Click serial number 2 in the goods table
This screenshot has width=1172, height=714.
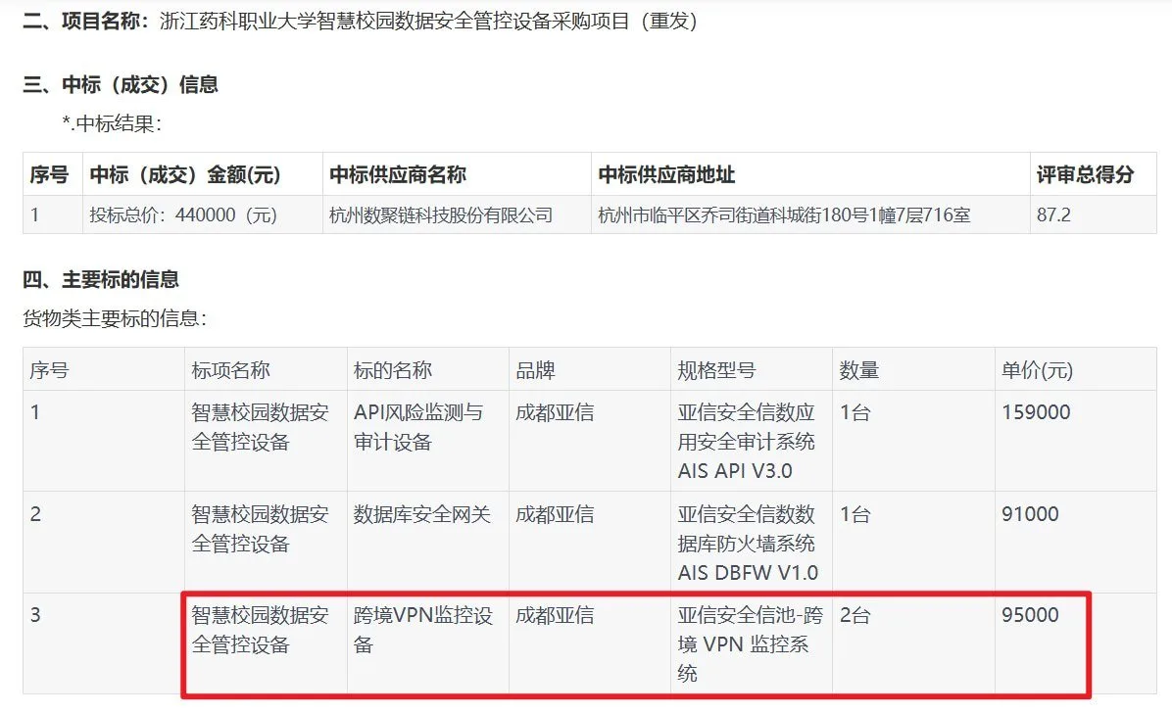[35, 514]
